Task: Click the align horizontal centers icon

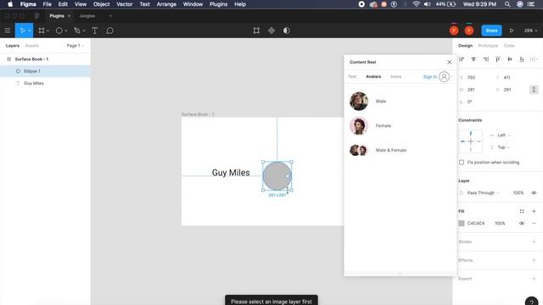Action: click(473, 59)
